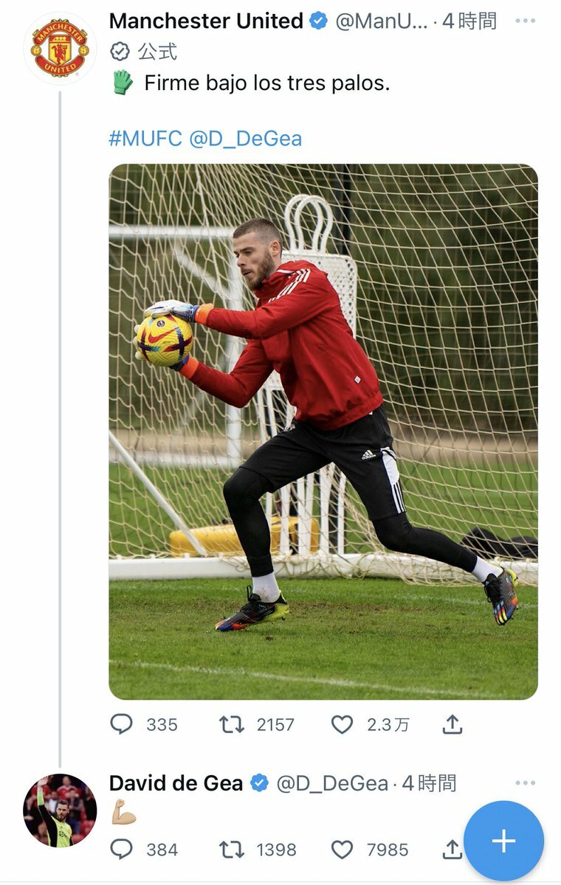Open more options on David de Gea reply
The image size is (561, 885).
525,782
